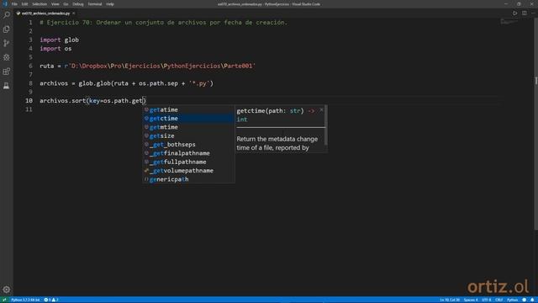This screenshot has height=303, width=538.
Task: Click getctime signature in documentation popup
Action: 276,114
